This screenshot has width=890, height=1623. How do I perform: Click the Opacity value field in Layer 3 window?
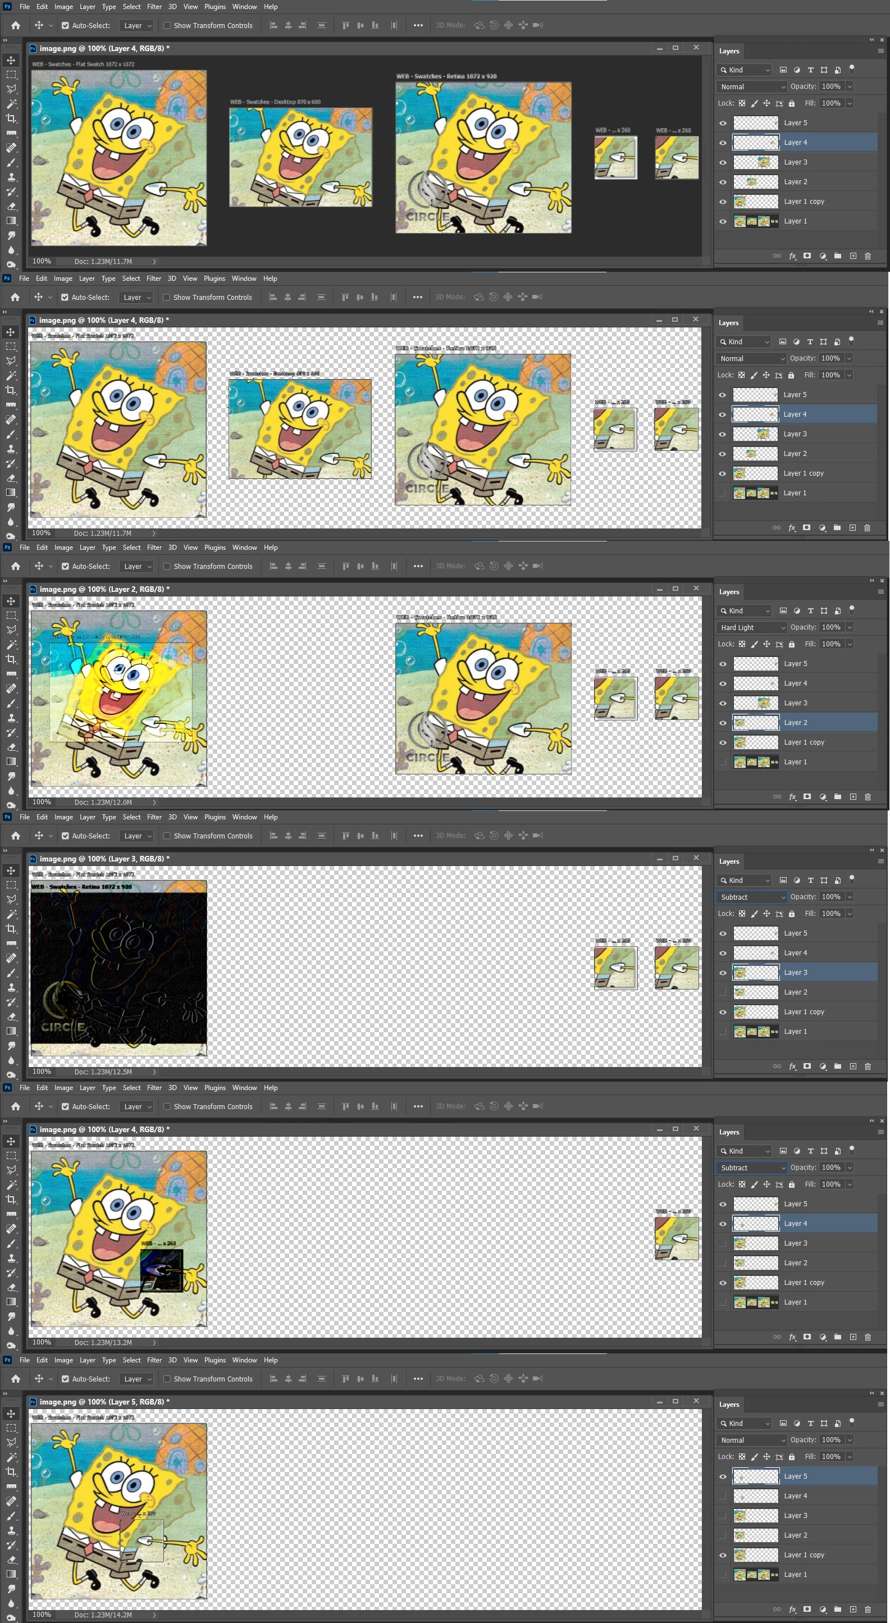click(x=832, y=896)
